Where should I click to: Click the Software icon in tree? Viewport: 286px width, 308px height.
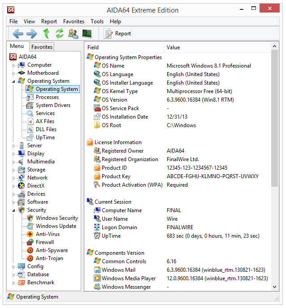click(x=21, y=202)
